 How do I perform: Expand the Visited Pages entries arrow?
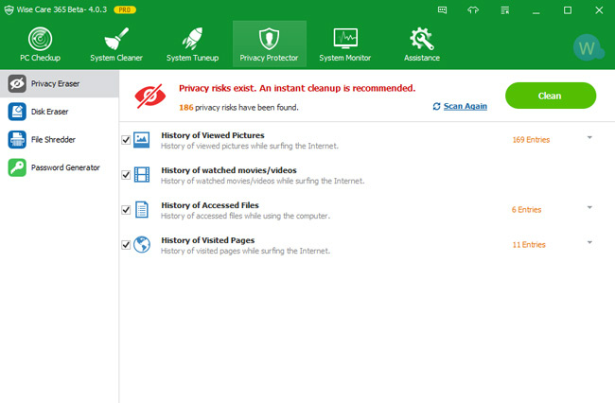click(x=589, y=242)
